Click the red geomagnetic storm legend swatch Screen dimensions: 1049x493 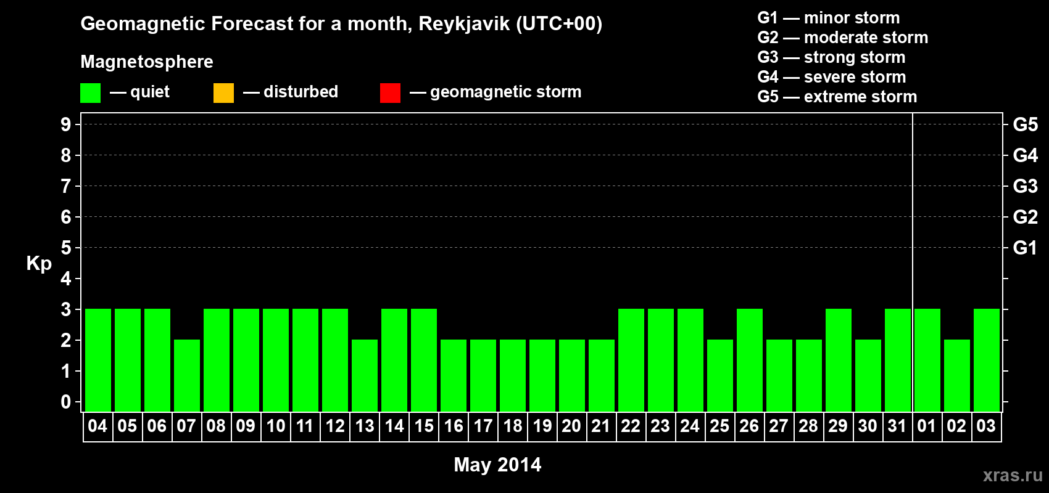tap(390, 93)
